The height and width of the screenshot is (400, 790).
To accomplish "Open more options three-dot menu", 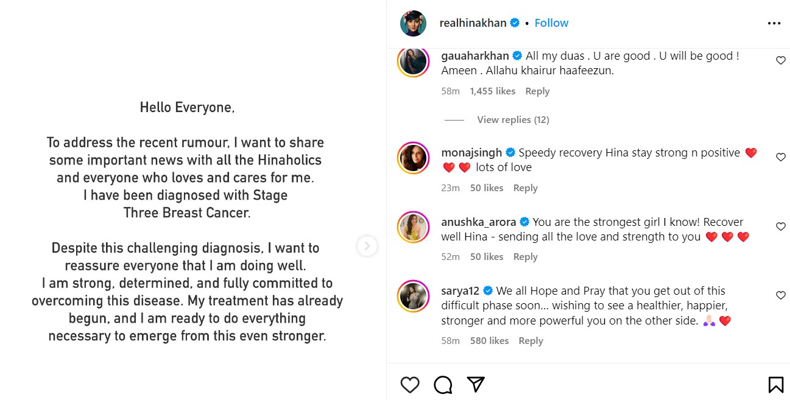I will coord(774,23).
